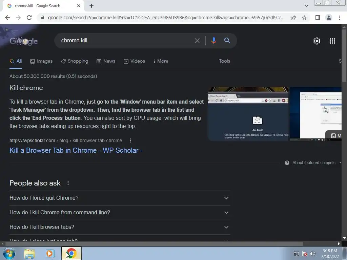Click the vertical scrollbar thumb

click(344, 55)
